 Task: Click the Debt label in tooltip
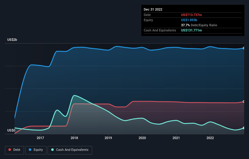click(147, 15)
